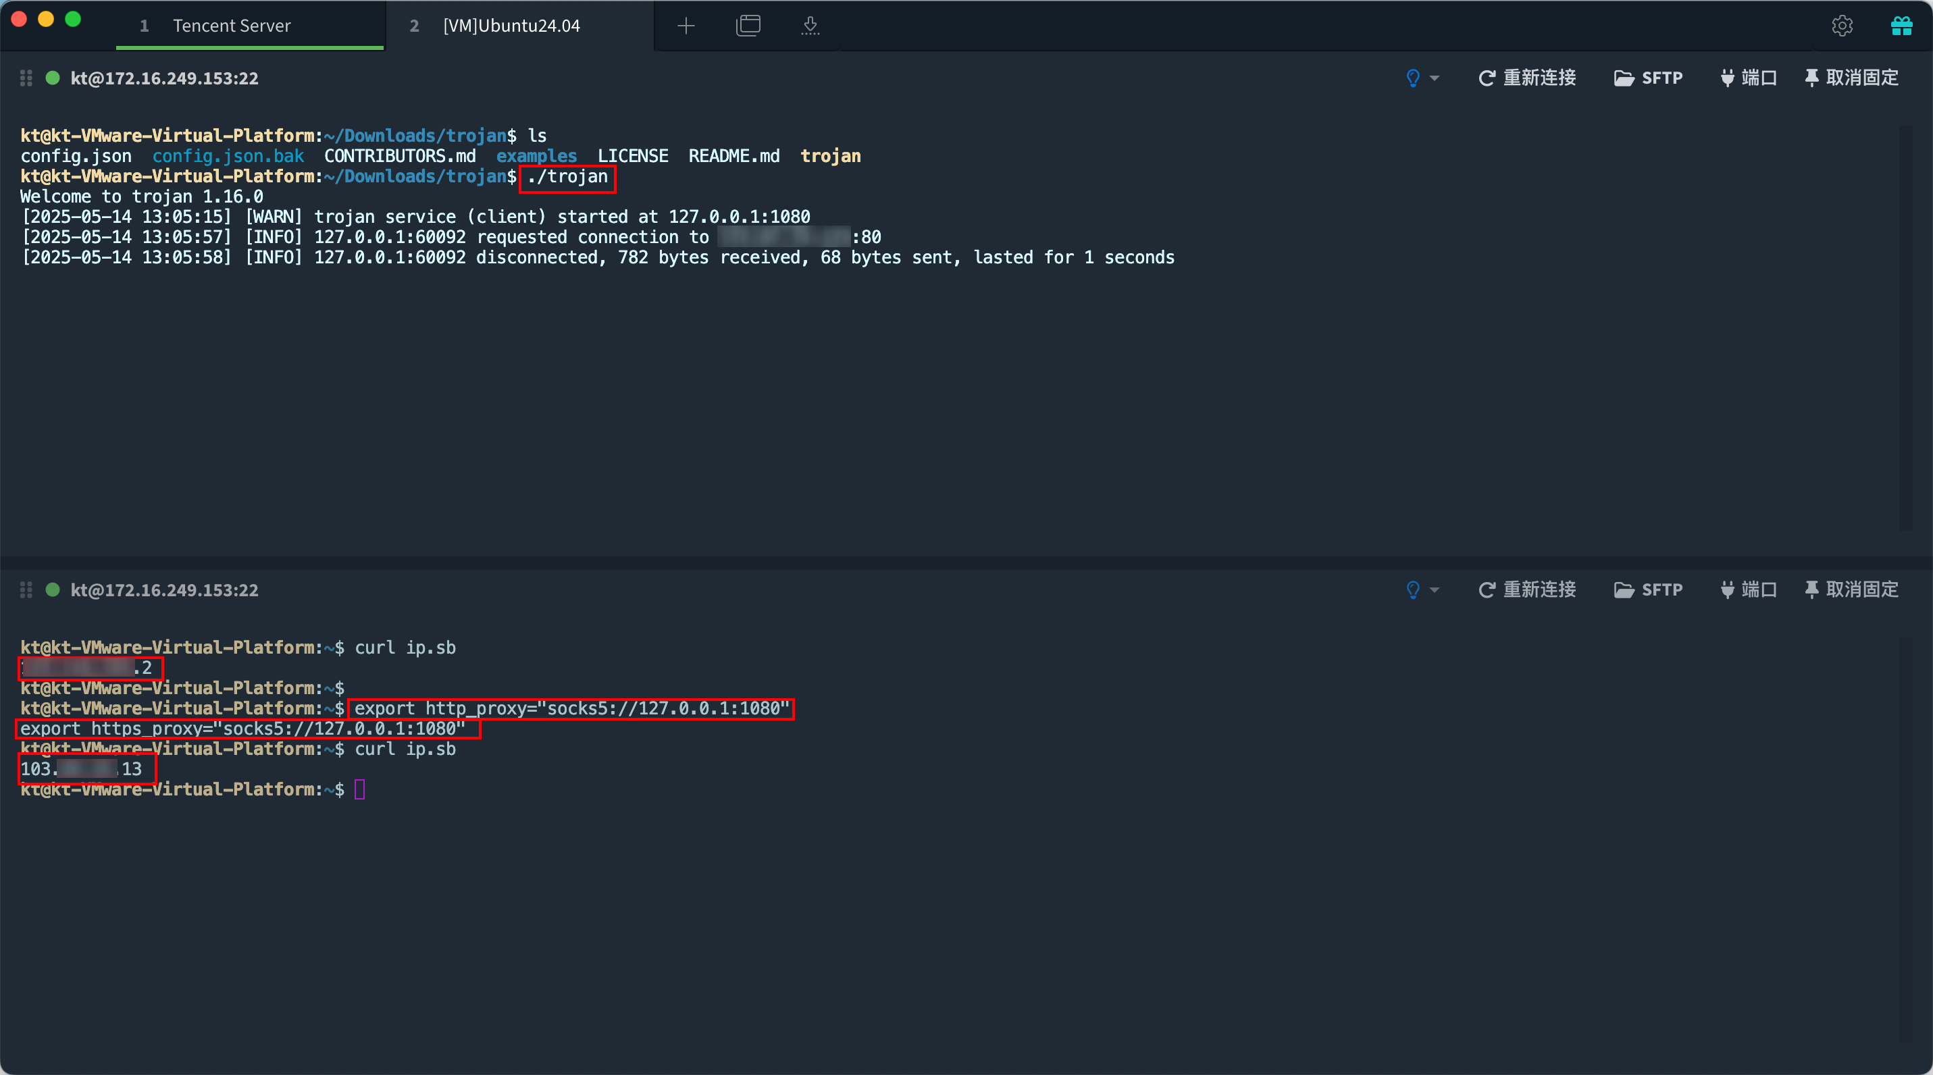Click 重新连接 reconnect in bottom pane
The height and width of the screenshot is (1075, 1933).
(1527, 589)
